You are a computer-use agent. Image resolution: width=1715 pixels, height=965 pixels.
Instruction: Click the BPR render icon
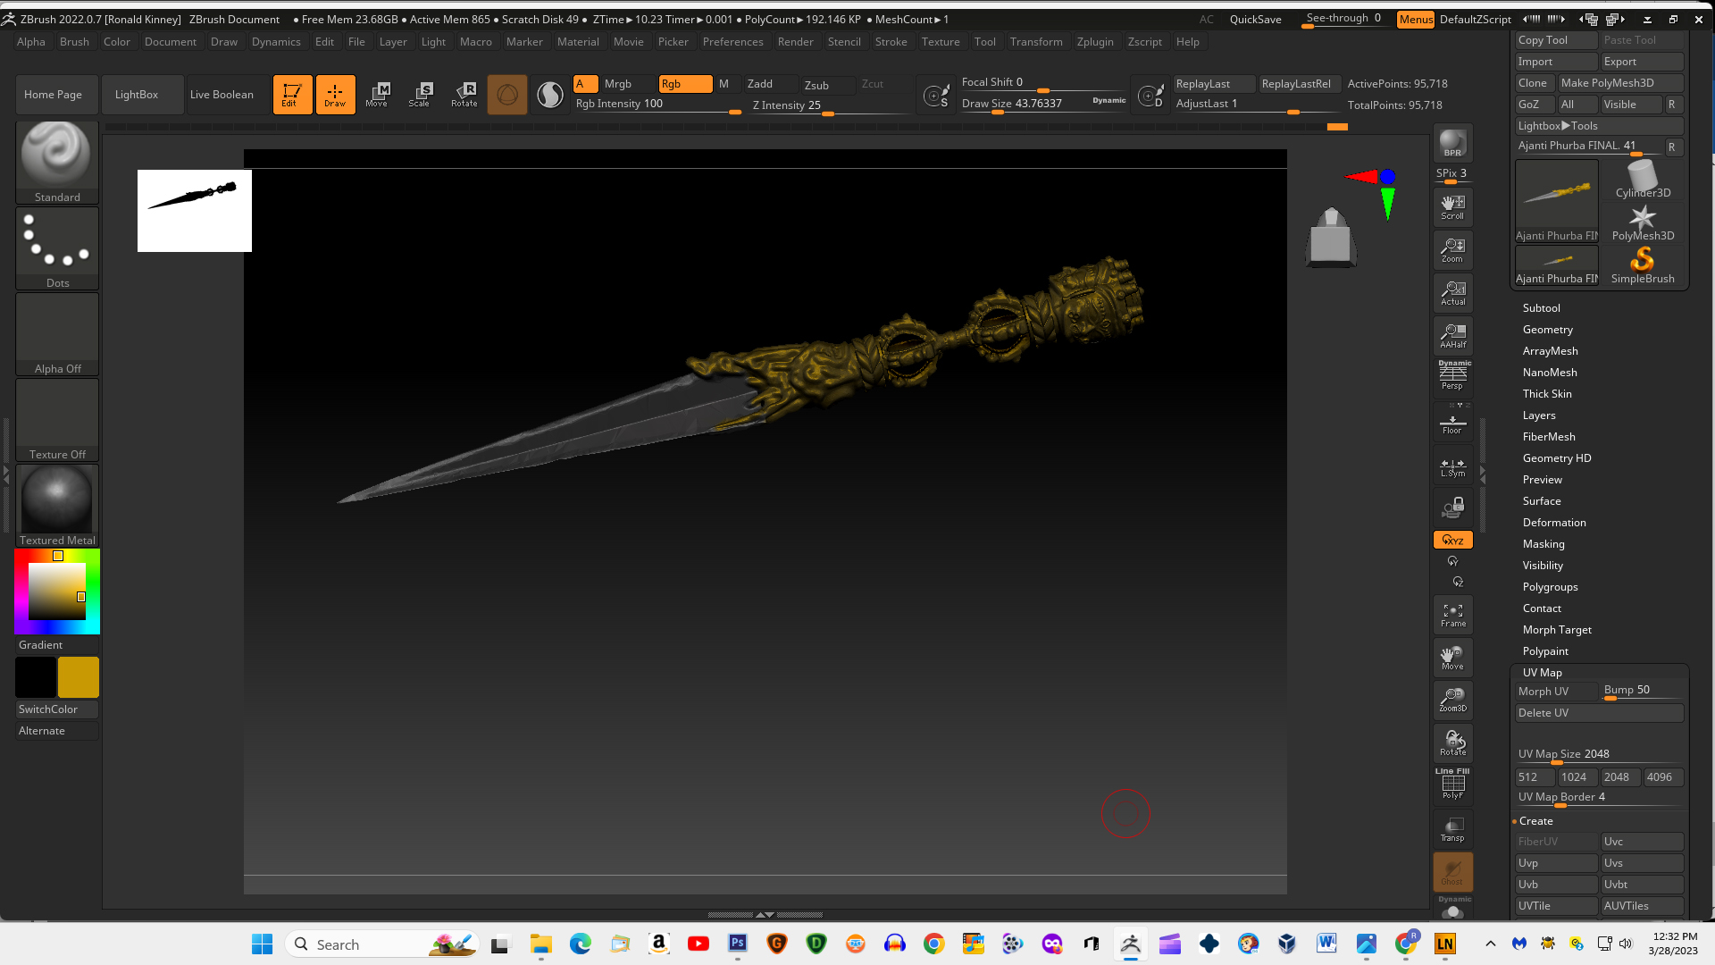pyautogui.click(x=1452, y=143)
